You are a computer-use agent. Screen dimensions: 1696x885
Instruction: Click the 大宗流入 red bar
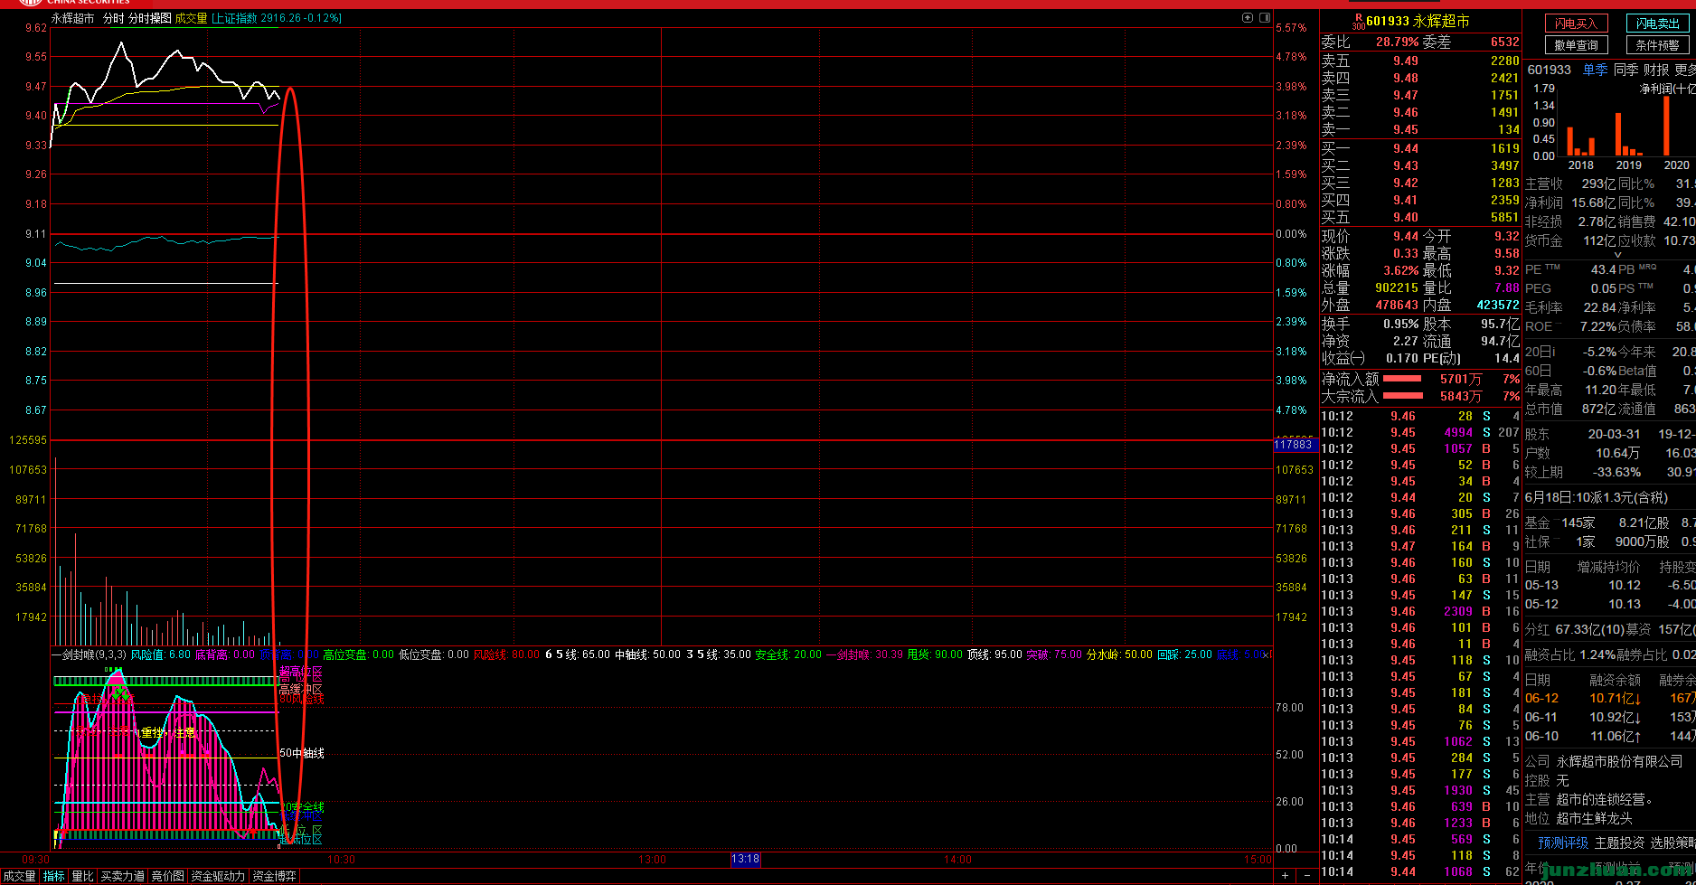click(x=1403, y=396)
